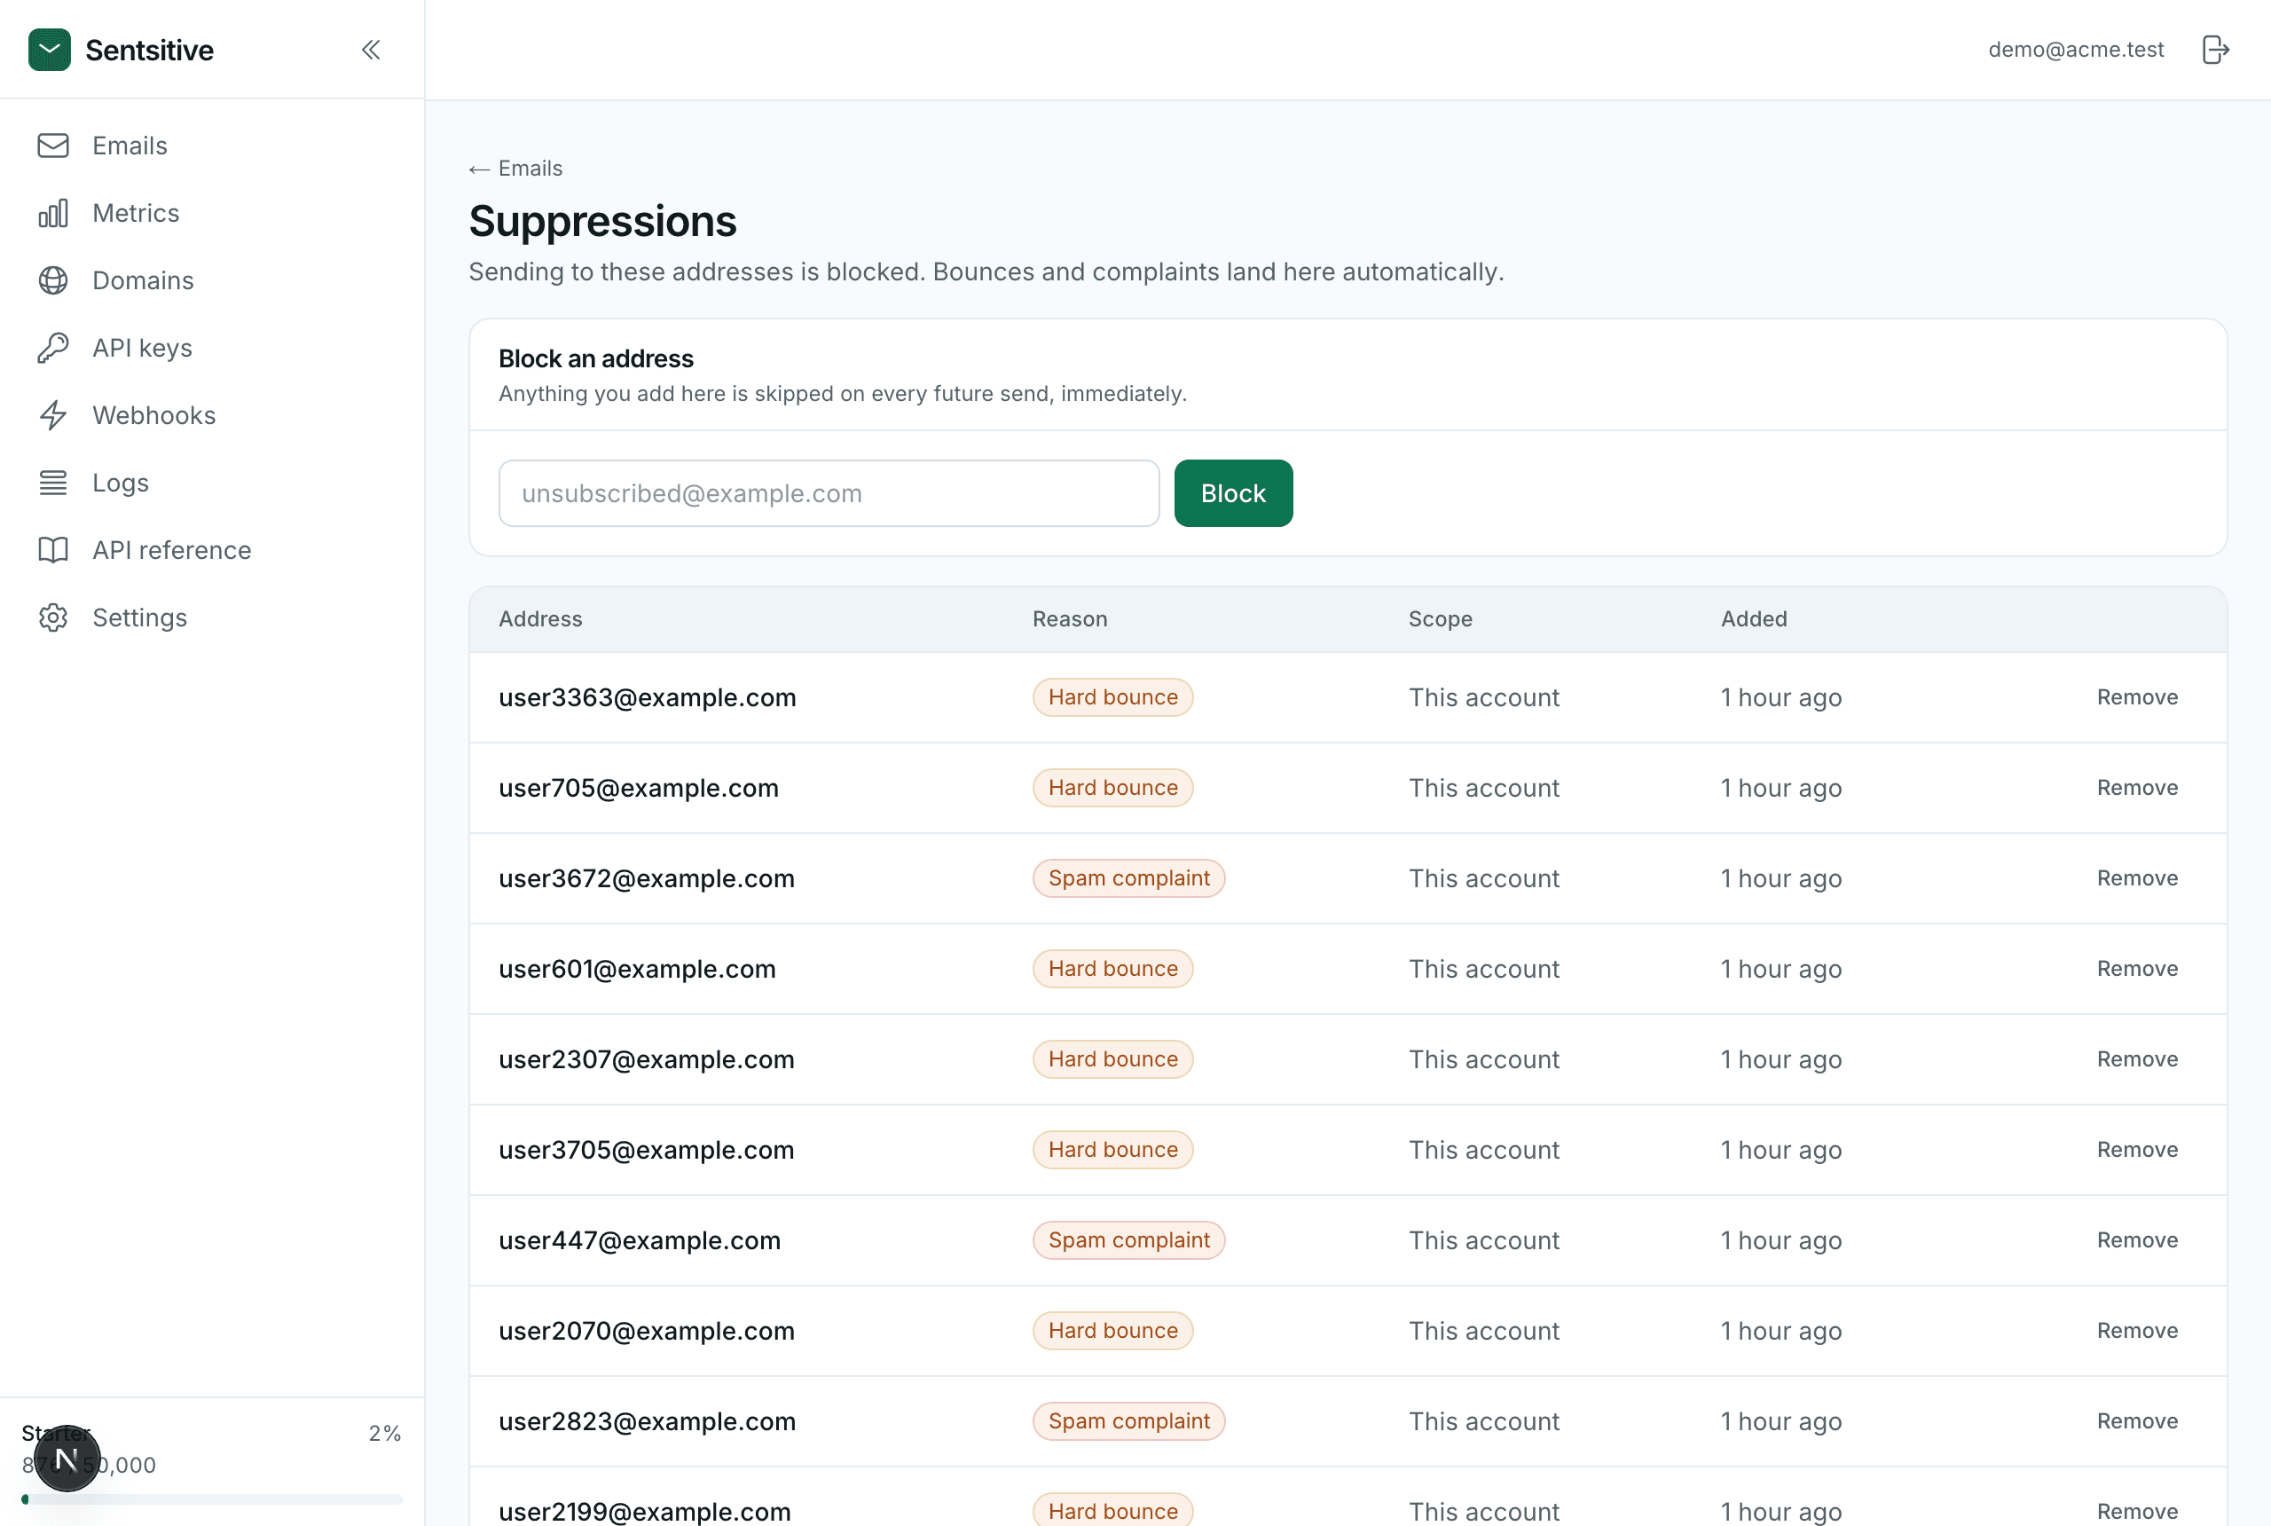Screen dimensions: 2271x1526
Task: Click This account scope for user447@example.com
Action: tap(1483, 1240)
